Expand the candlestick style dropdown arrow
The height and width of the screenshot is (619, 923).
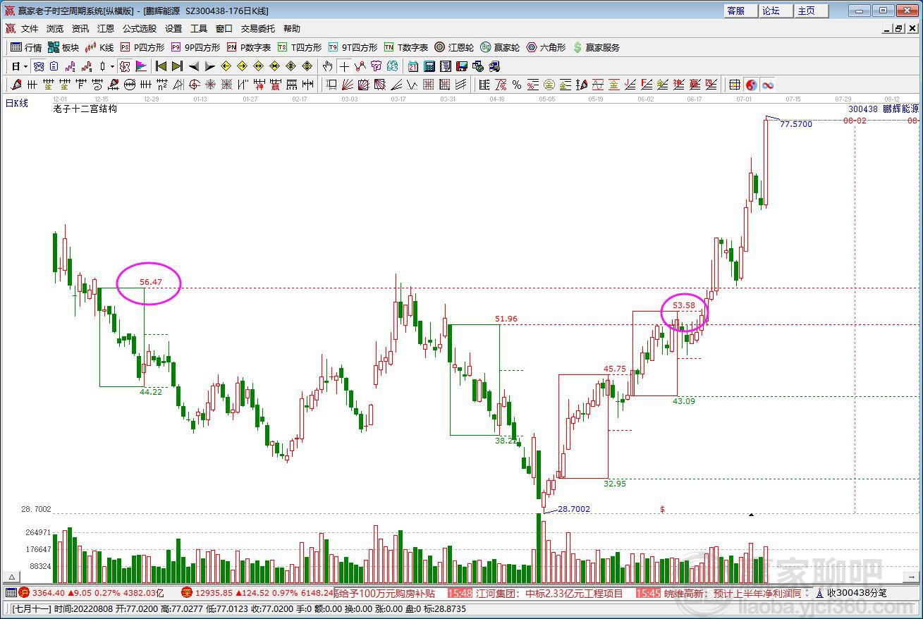tap(112, 66)
